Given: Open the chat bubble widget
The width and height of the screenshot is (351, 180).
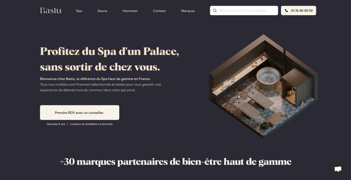Looking at the screenshot, I should click(x=338, y=169).
